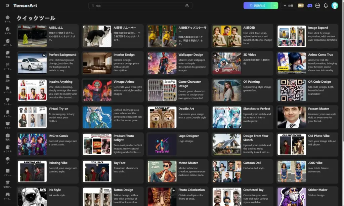Click the Painting Vibe title
The height and width of the screenshot is (206, 344).
pos(58,163)
